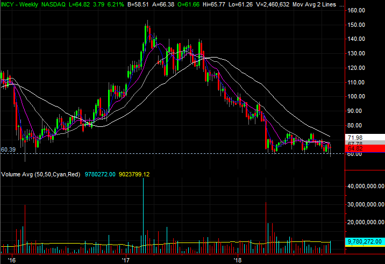Image resolution: width=385 pixels, height=264 pixels.
Task: Click the volume value V=2,460,632
Action: click(273, 4)
